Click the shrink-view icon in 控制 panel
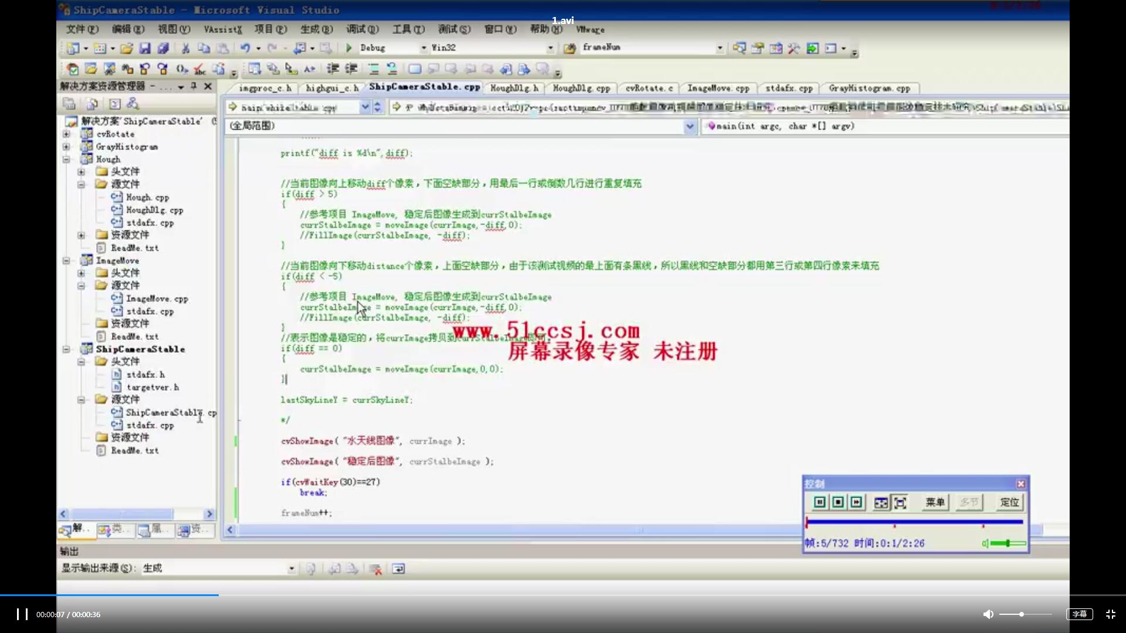The image size is (1126, 633). coord(881,502)
